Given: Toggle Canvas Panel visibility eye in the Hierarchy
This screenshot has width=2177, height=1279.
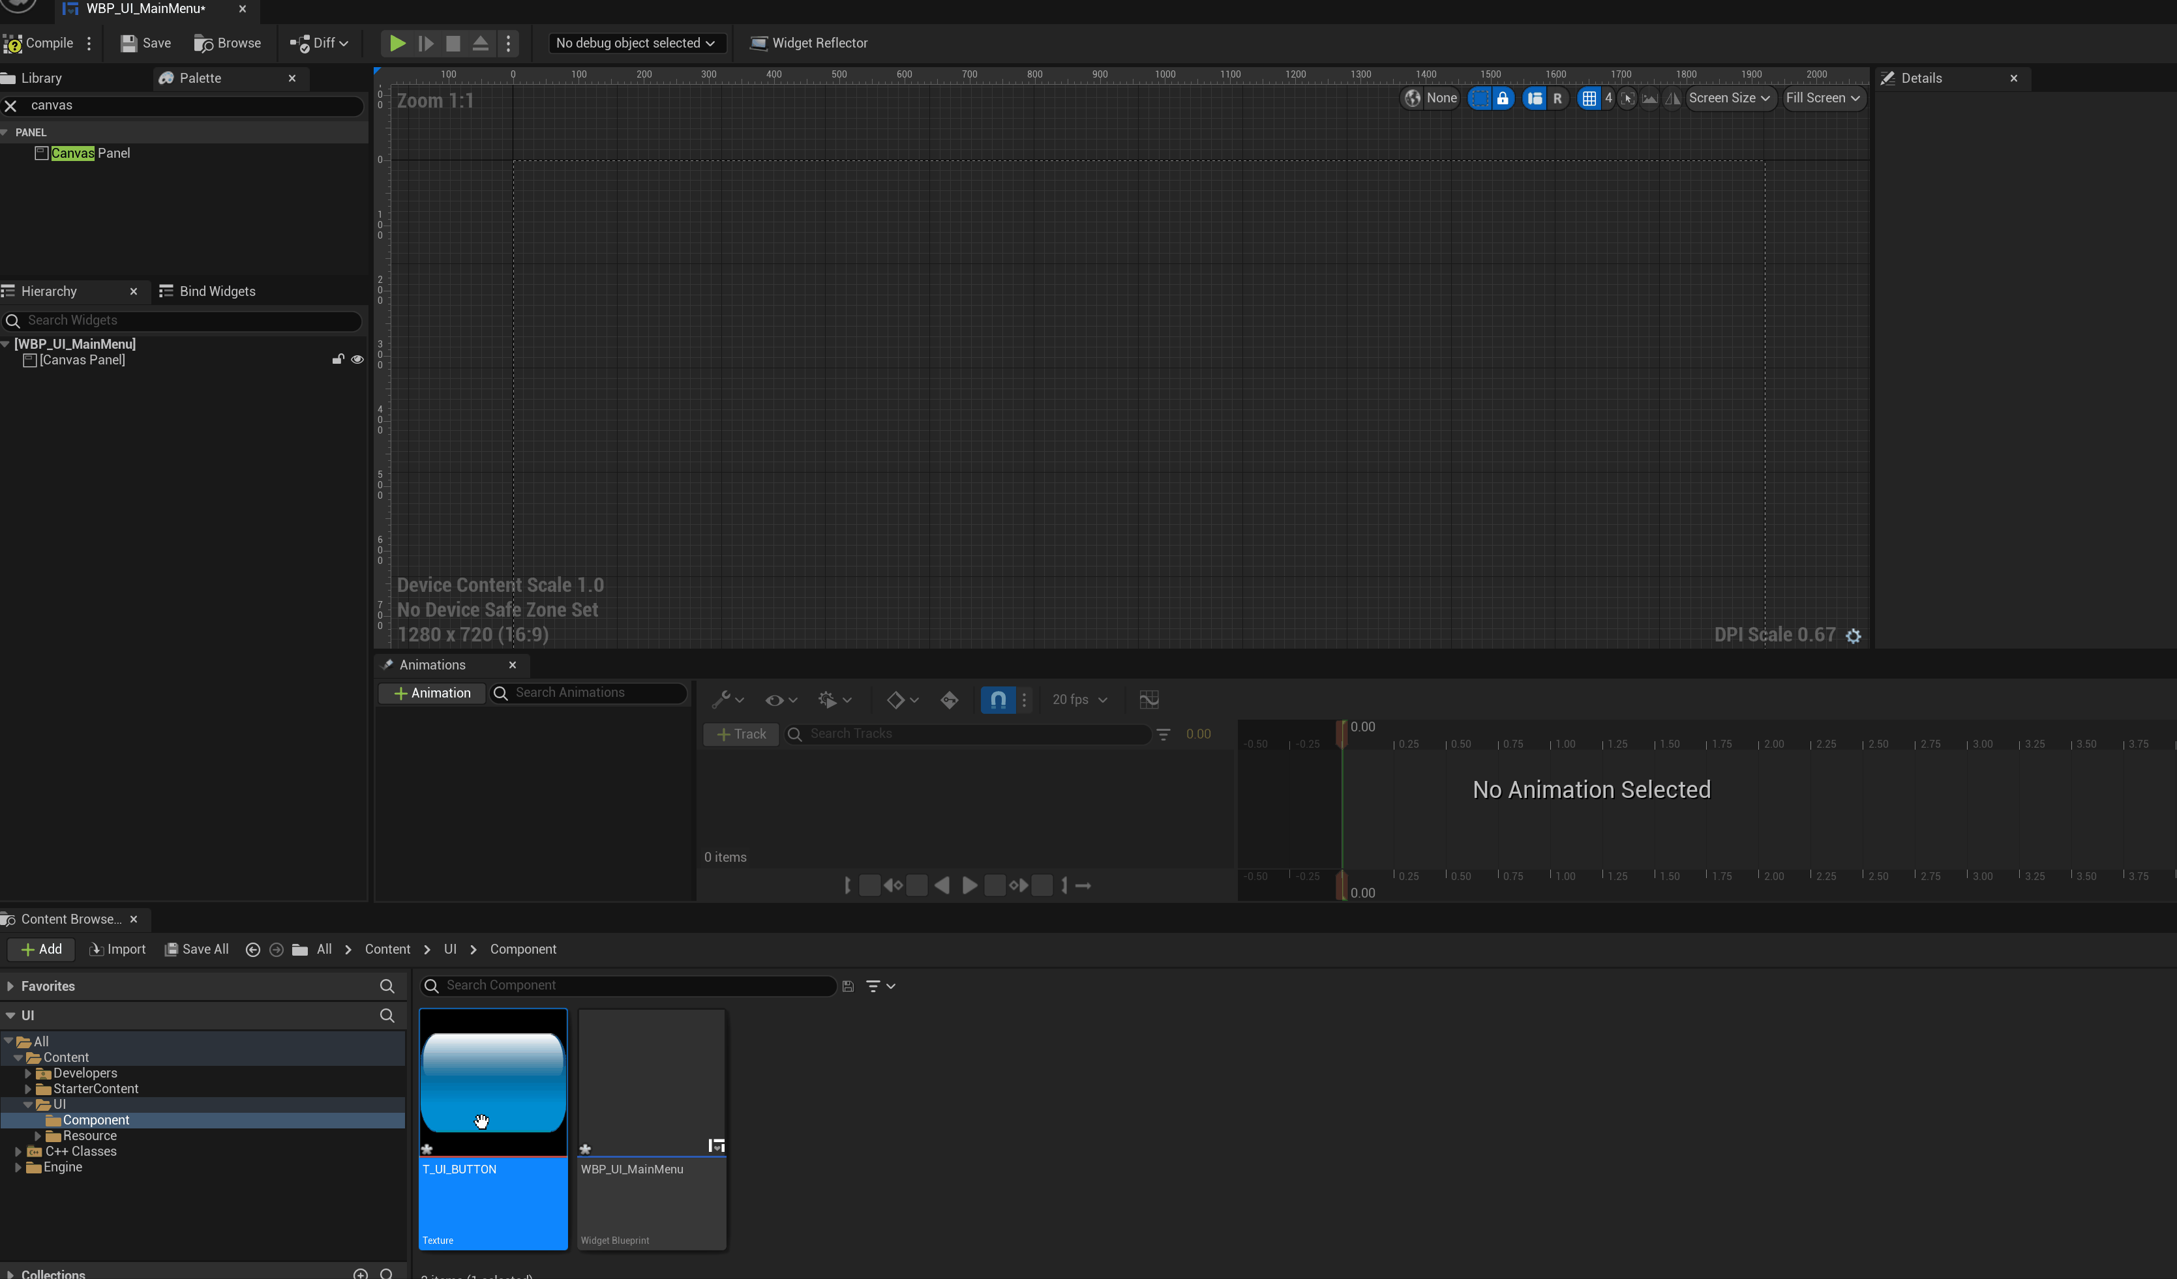Looking at the screenshot, I should click(357, 360).
